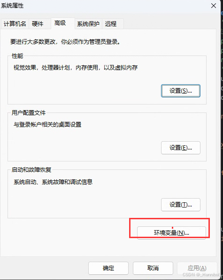The height and width of the screenshot is (280, 223).
Task: Switch to the 远程 tab
Action: tap(111, 24)
